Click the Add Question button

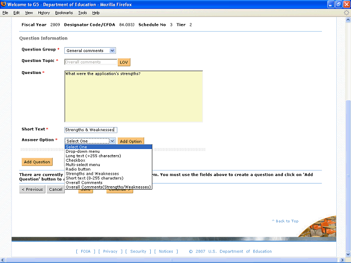click(37, 162)
